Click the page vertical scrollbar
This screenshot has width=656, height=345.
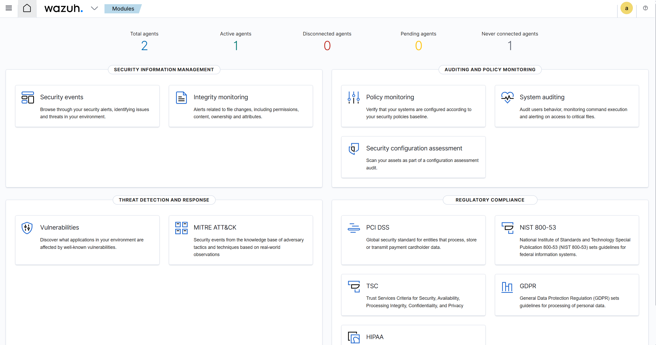(x=655, y=154)
